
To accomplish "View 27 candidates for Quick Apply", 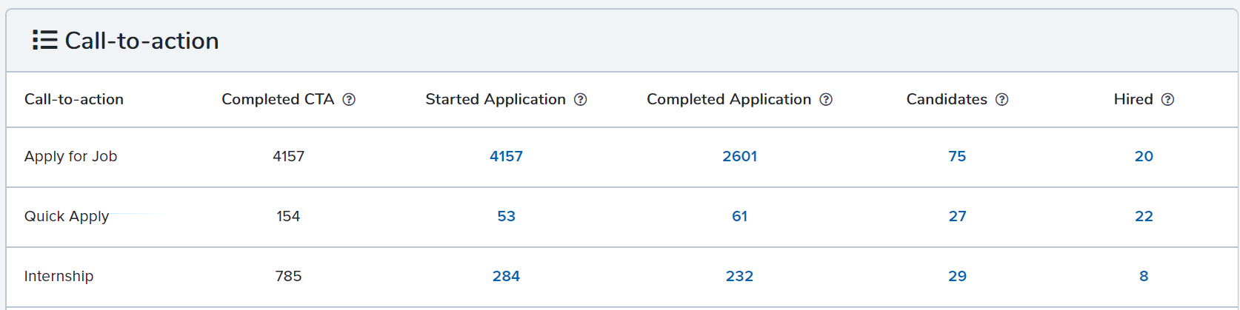I will [957, 216].
